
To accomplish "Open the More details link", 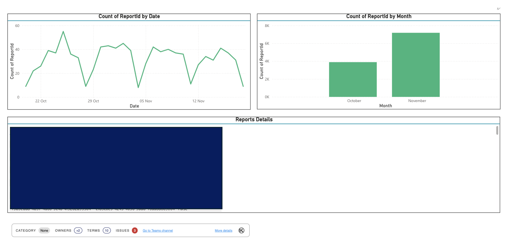I will click(223, 231).
